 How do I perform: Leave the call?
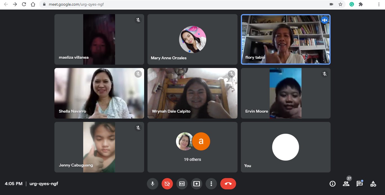pyautogui.click(x=228, y=183)
